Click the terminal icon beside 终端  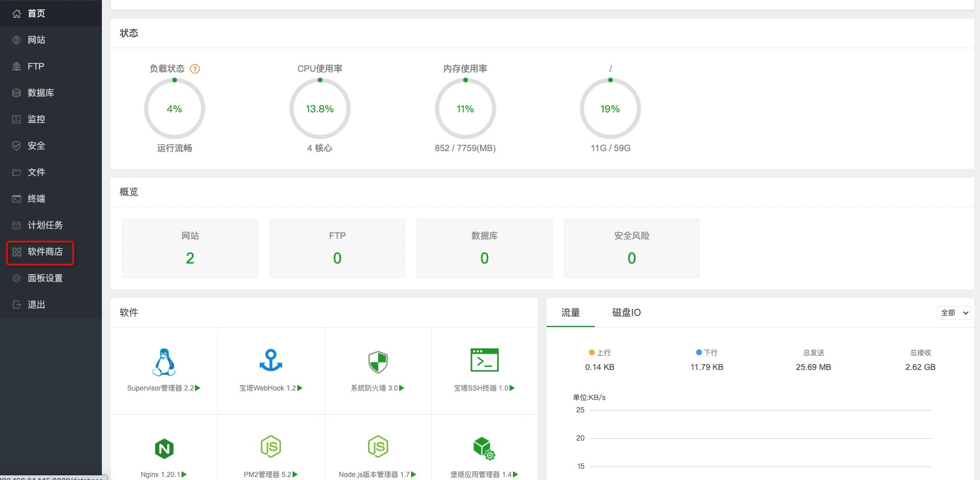pyautogui.click(x=16, y=199)
